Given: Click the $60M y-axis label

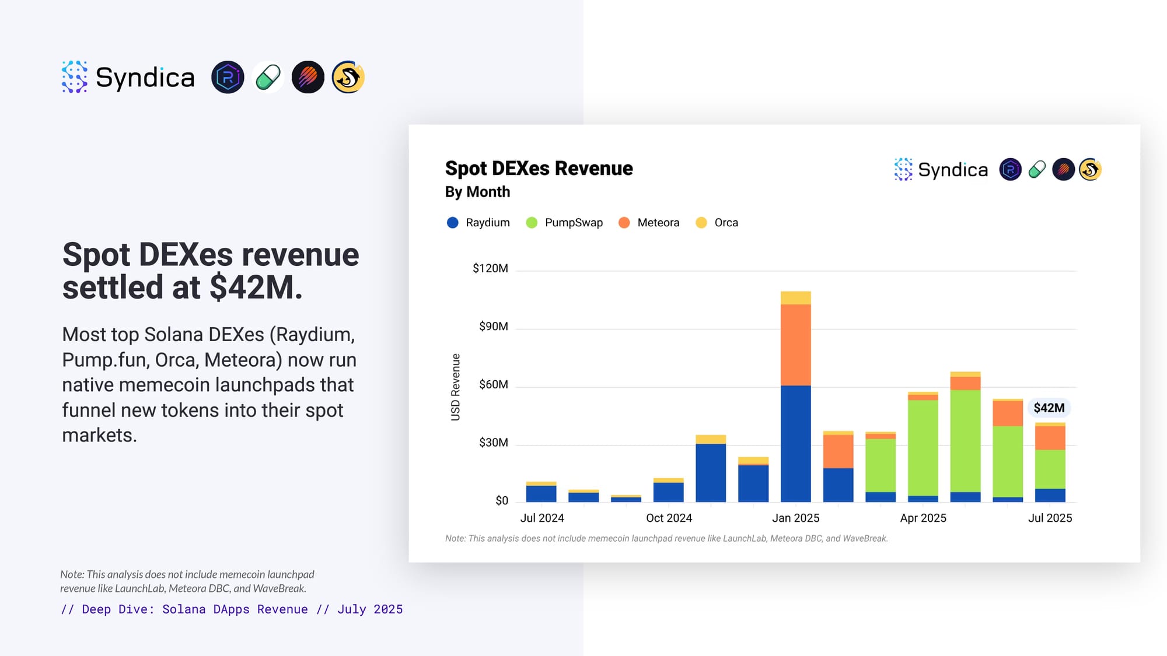Looking at the screenshot, I should 493,385.
